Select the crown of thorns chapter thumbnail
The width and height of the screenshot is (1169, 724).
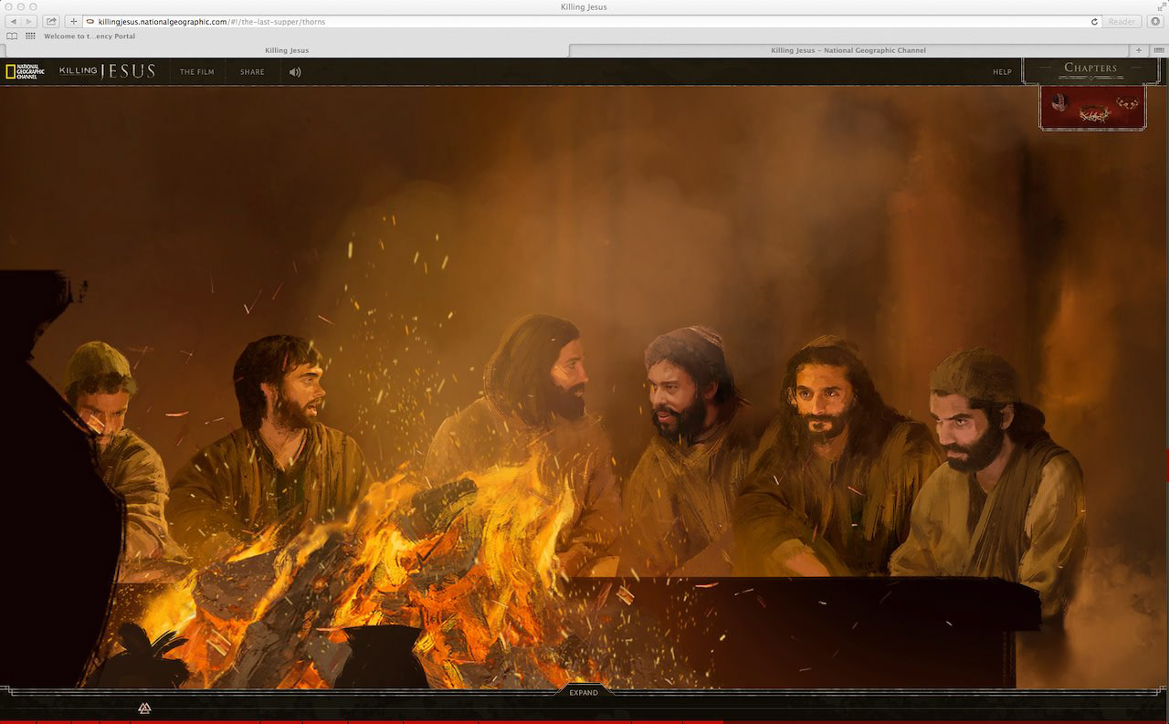tap(1094, 114)
